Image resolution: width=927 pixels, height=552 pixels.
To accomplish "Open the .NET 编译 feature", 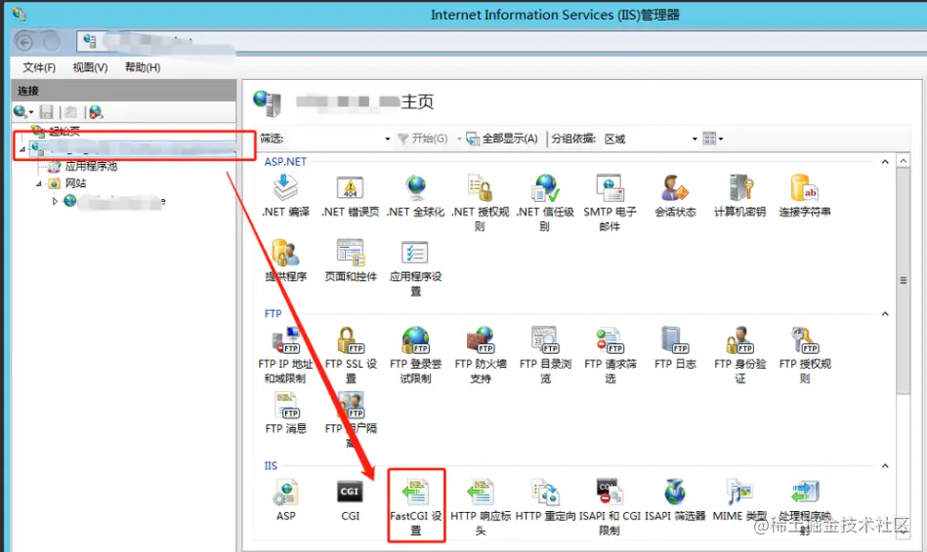I will coord(285,197).
